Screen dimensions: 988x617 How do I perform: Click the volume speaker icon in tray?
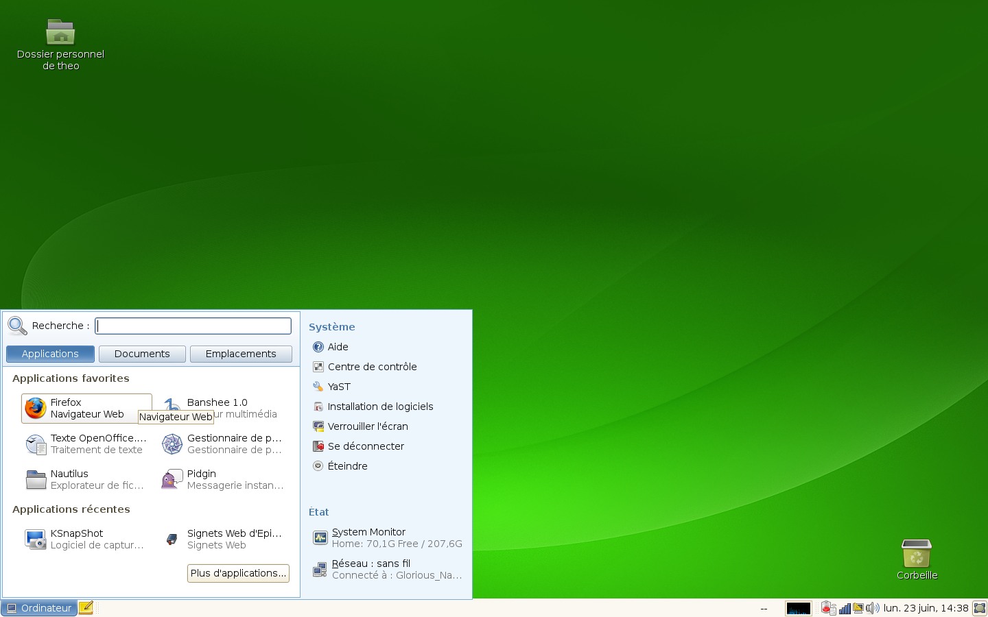pos(872,608)
